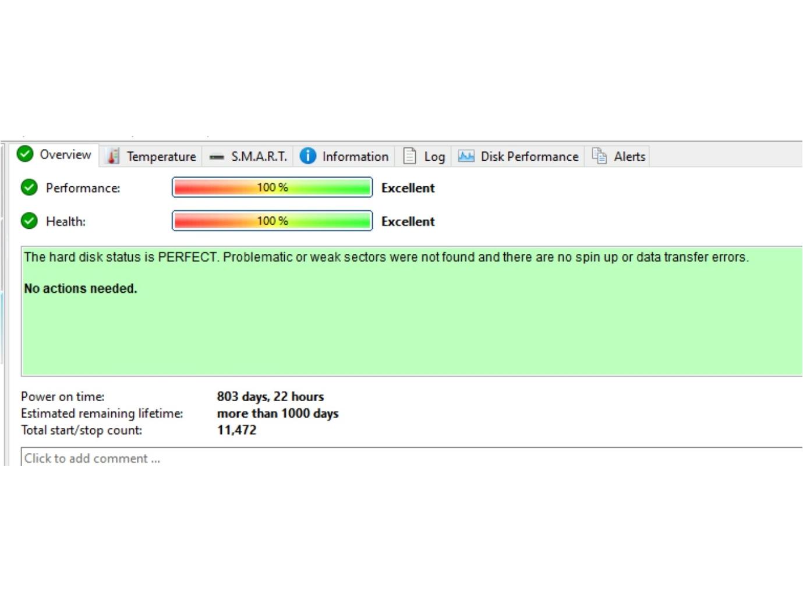Click green checkmark beside Health label
Screen dimensions: 803x602
pos(29,221)
